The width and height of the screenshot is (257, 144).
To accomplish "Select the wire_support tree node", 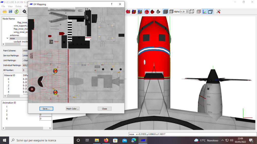I will pos(21,26).
